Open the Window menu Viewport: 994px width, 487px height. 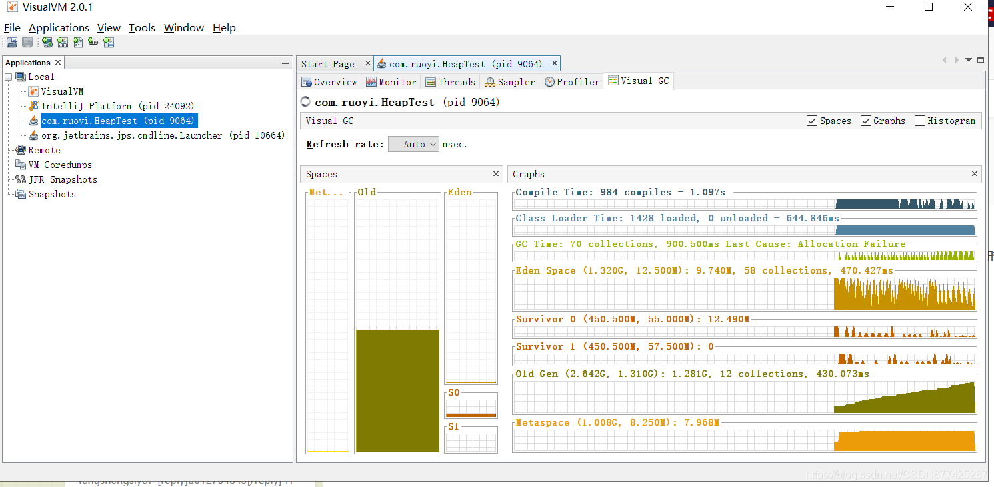tap(184, 27)
